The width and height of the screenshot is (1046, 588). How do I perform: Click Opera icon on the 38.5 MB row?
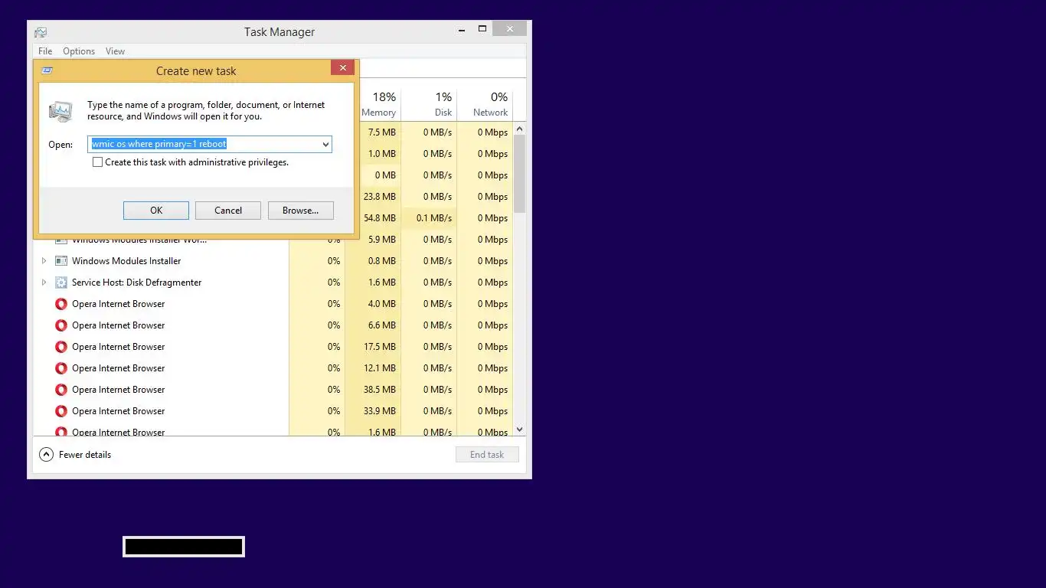coord(61,390)
